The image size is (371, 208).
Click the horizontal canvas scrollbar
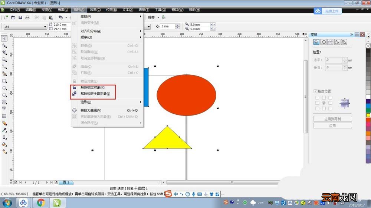click(x=222, y=182)
